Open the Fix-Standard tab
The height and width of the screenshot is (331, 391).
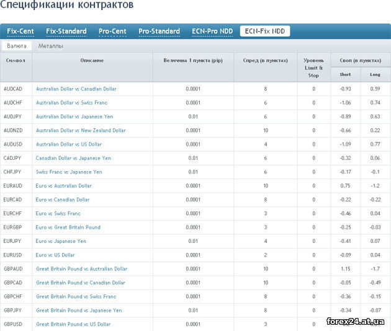click(x=66, y=31)
